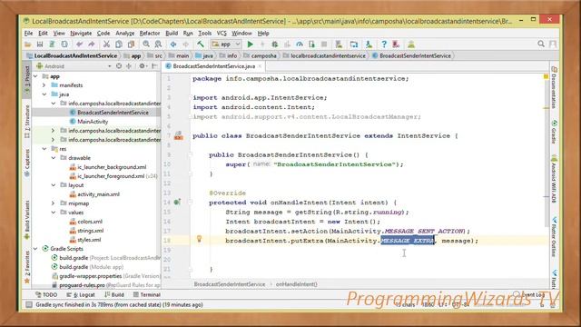
Task: Open the AVD Manager icon
Action: pyautogui.click(x=339, y=45)
